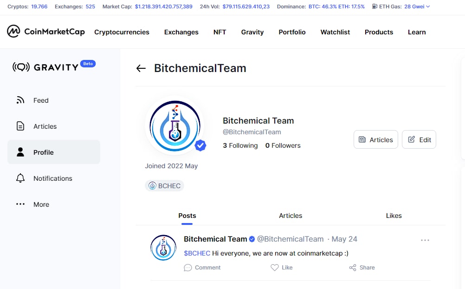The width and height of the screenshot is (465, 289).
Task: Click the Edit profile button
Action: click(419, 139)
